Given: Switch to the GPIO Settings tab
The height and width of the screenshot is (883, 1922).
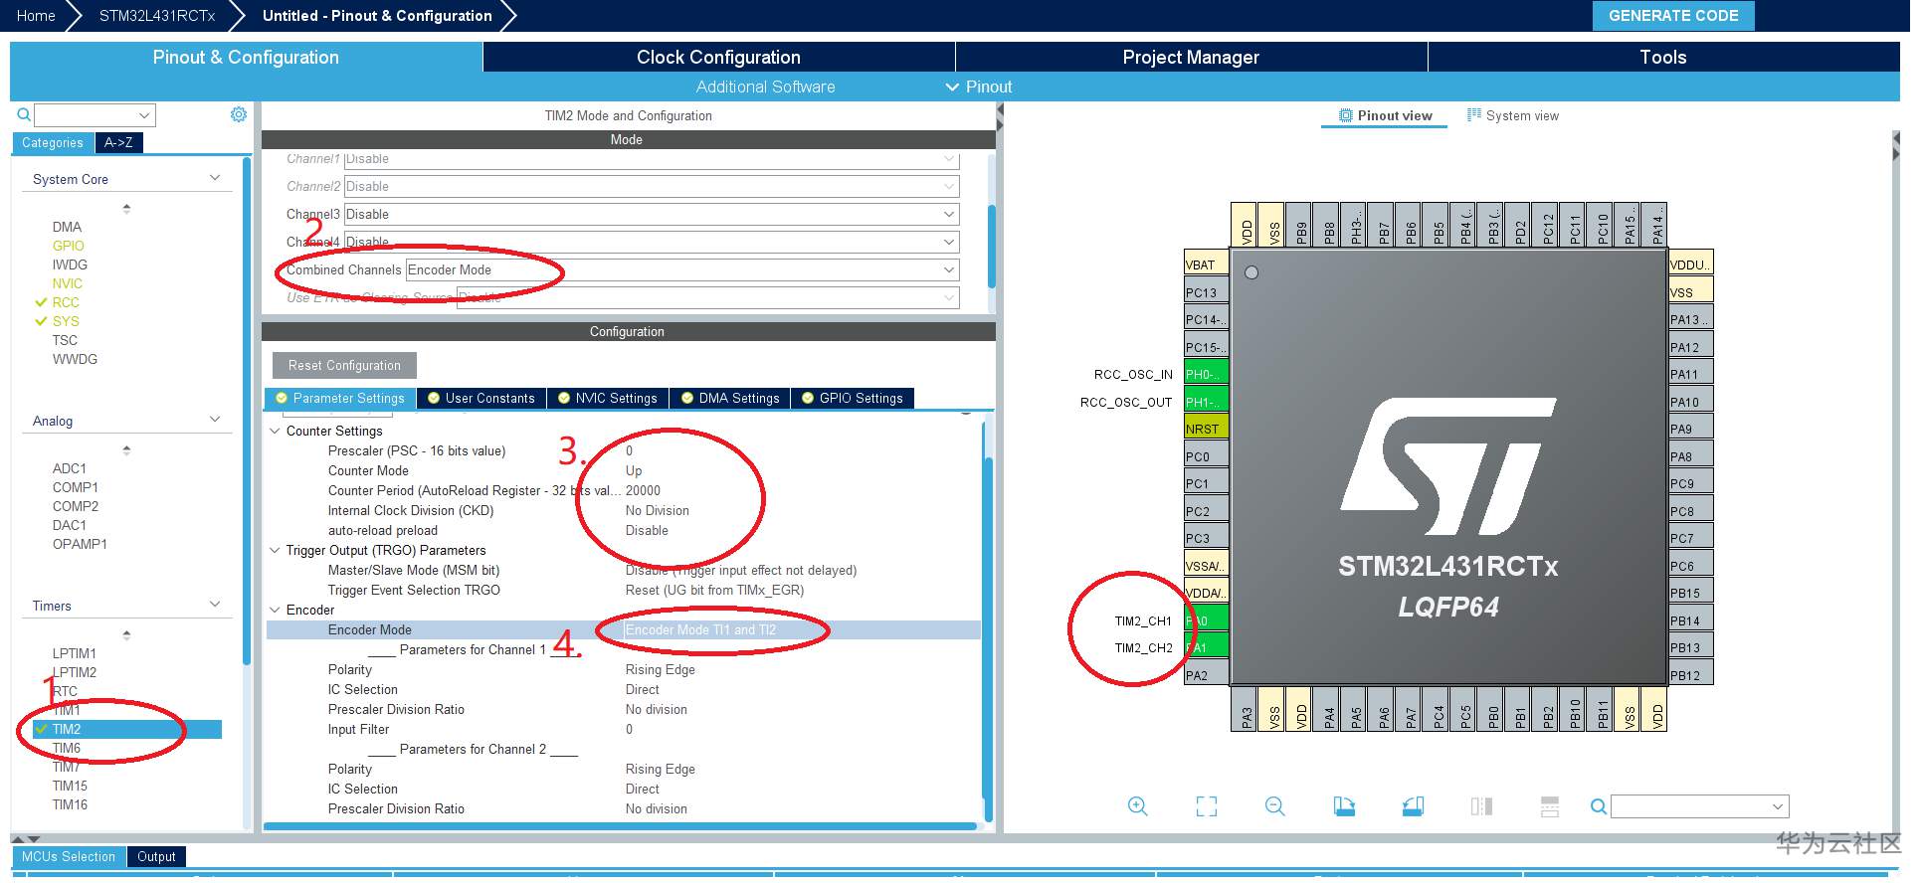Looking at the screenshot, I should pyautogui.click(x=853, y=399).
